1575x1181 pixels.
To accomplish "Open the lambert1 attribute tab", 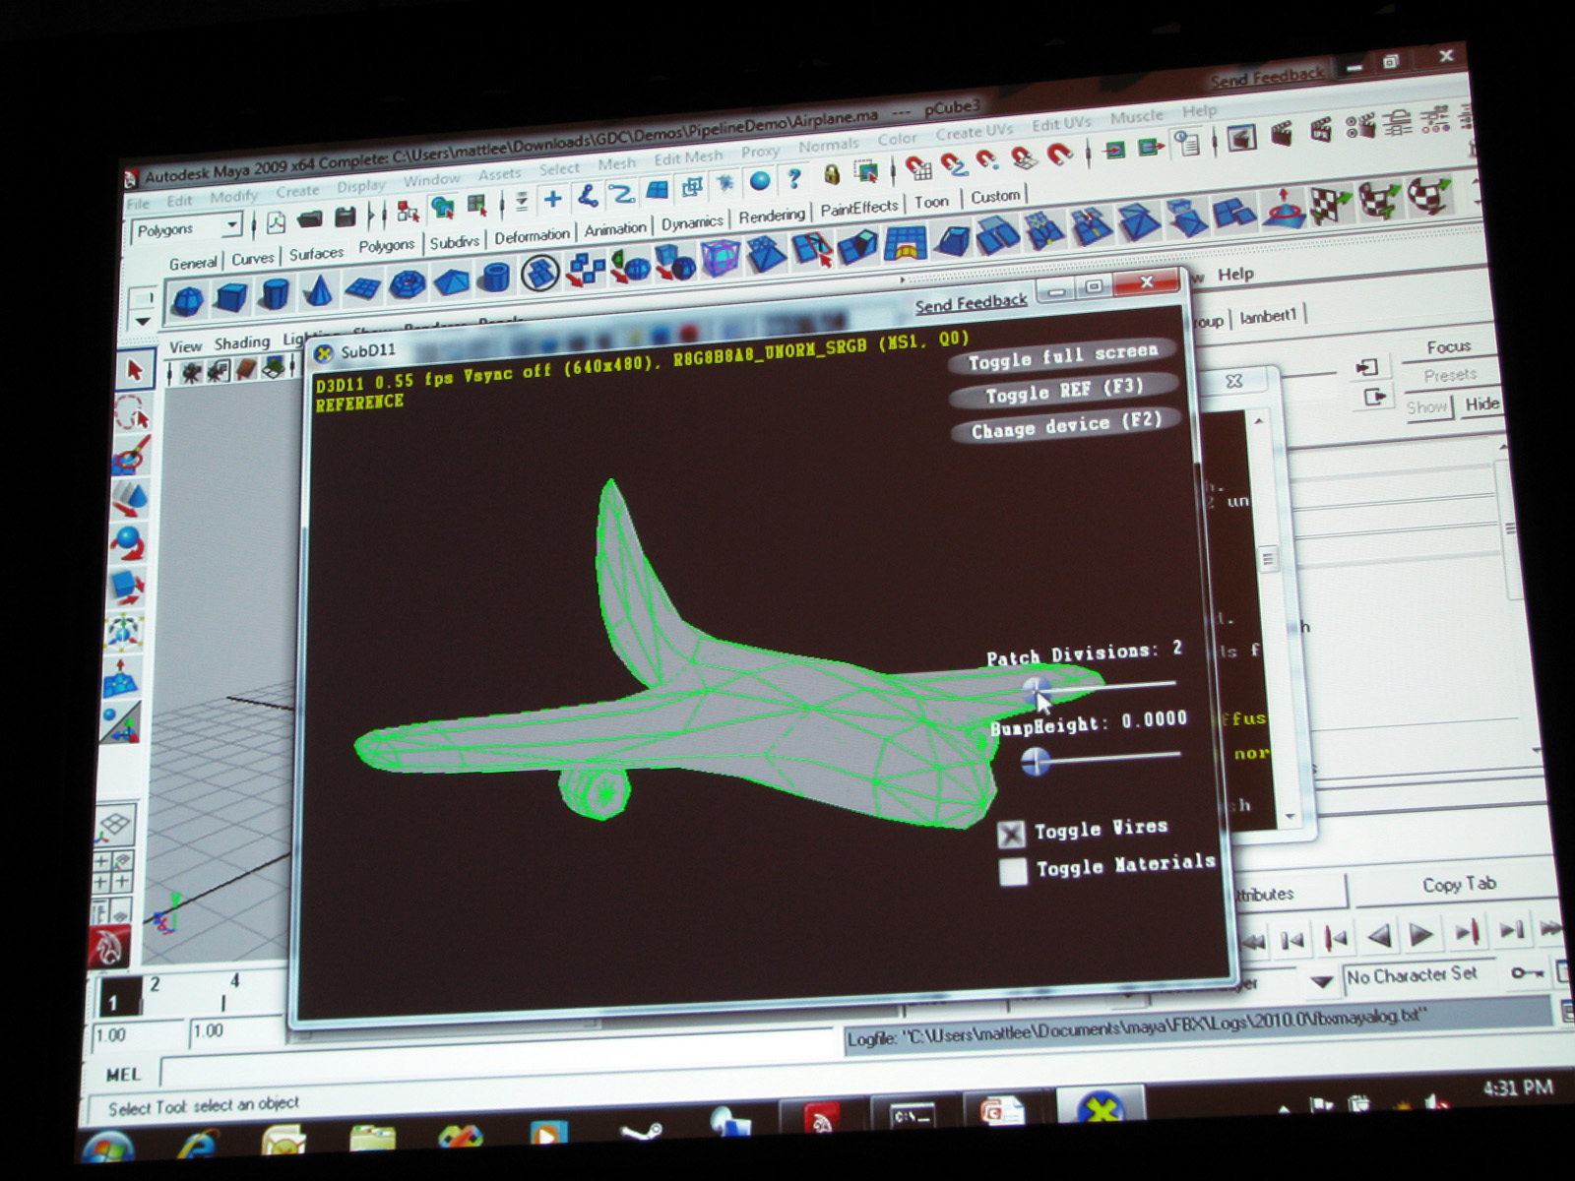I will click(x=1268, y=316).
